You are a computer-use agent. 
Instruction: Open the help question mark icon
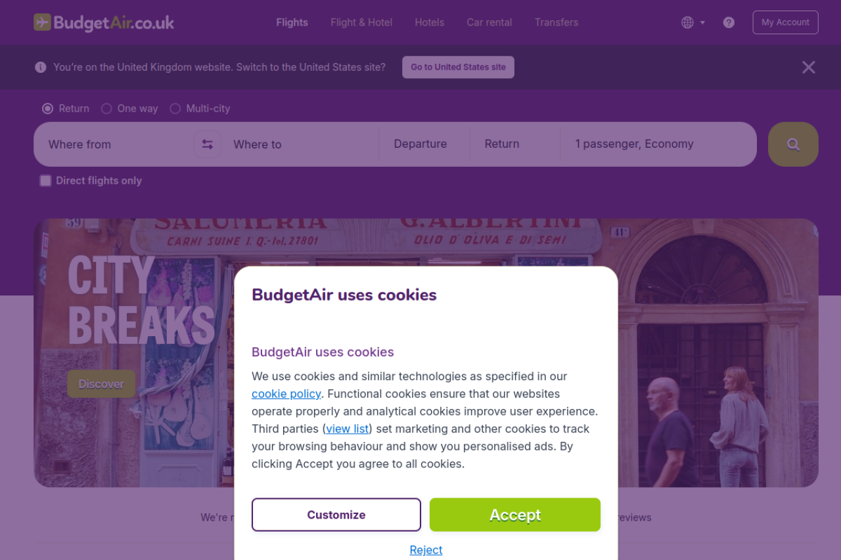tap(729, 22)
